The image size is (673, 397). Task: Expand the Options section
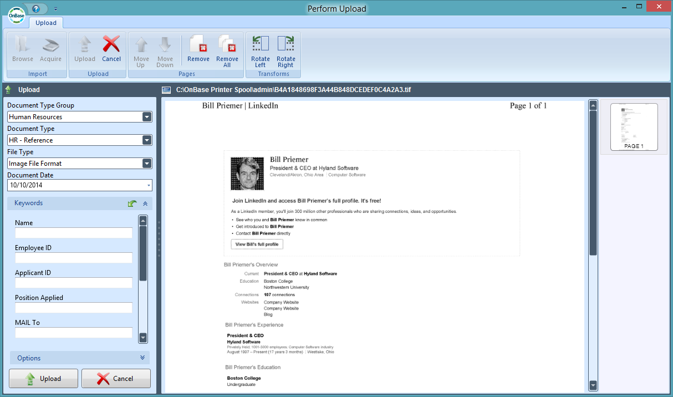tap(142, 358)
